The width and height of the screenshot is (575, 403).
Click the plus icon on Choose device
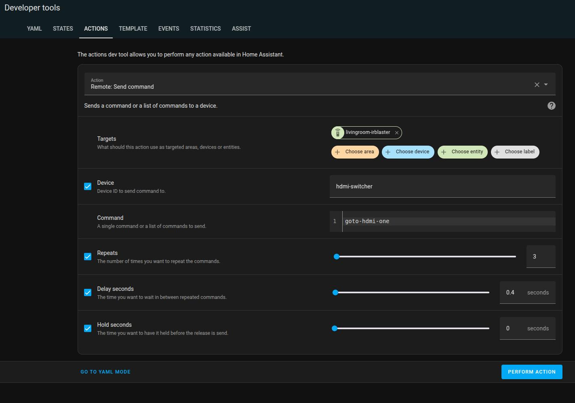[x=388, y=152]
